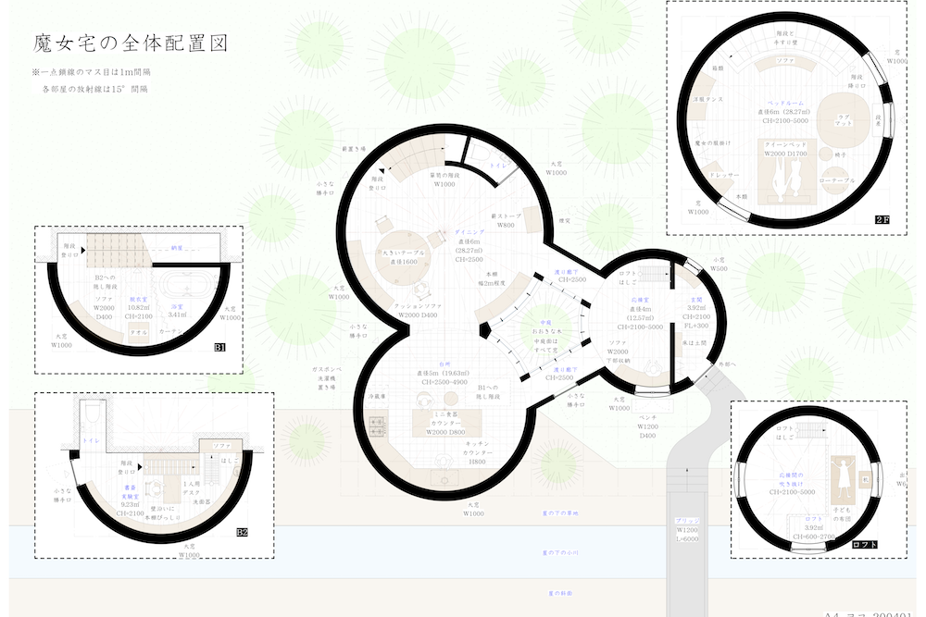Click the black ロフト floor label
The image size is (926, 617).
tap(864, 546)
